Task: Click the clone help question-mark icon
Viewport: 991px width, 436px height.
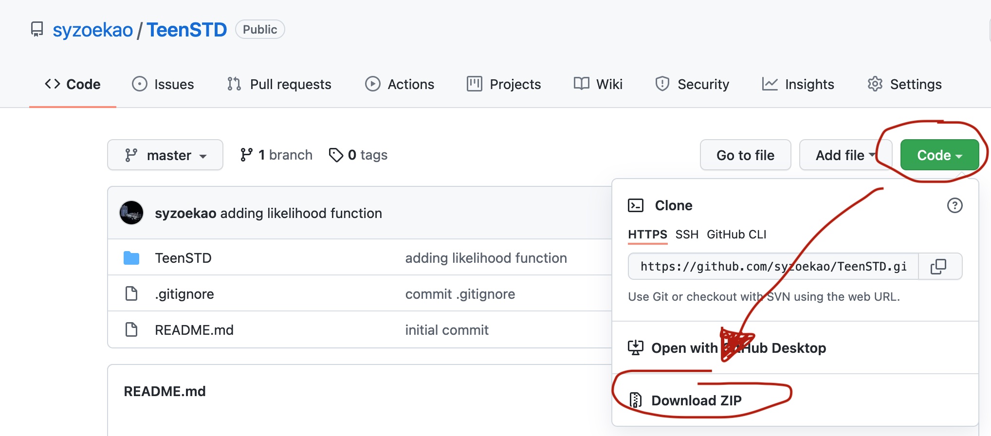Action: pos(954,205)
